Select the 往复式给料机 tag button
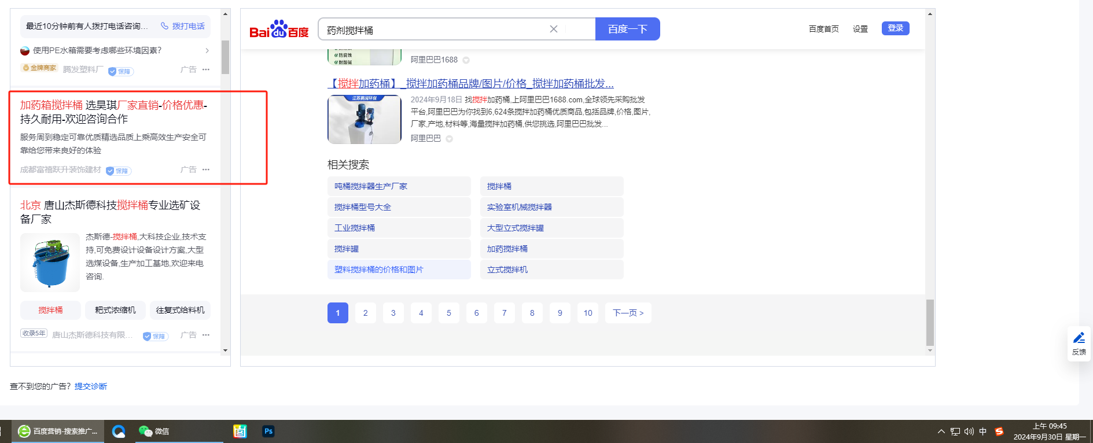 [180, 311]
